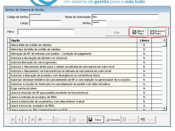
Task: Click the Desmarcar Todos unchecked box
Action: click(x=157, y=32)
